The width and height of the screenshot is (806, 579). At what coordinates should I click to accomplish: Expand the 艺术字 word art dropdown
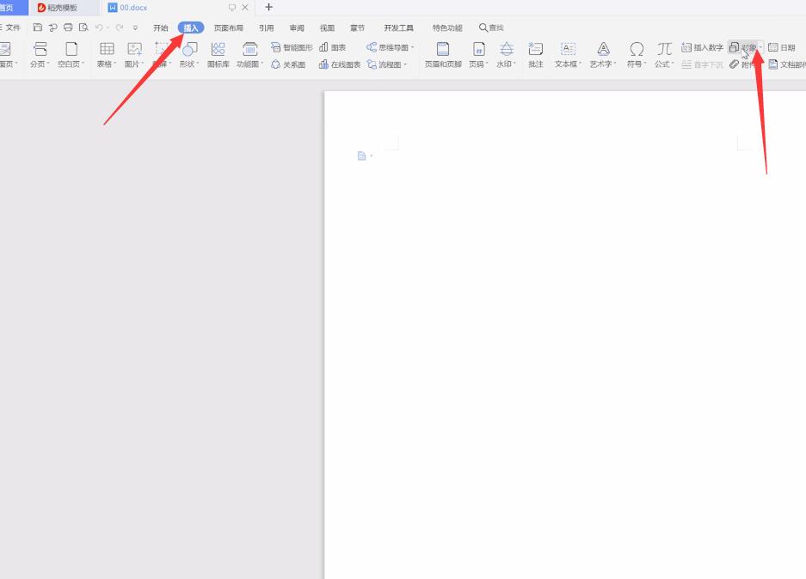click(x=615, y=64)
